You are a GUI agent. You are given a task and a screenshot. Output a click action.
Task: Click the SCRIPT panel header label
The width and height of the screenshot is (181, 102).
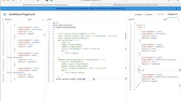pyautogui.click(x=49, y=20)
